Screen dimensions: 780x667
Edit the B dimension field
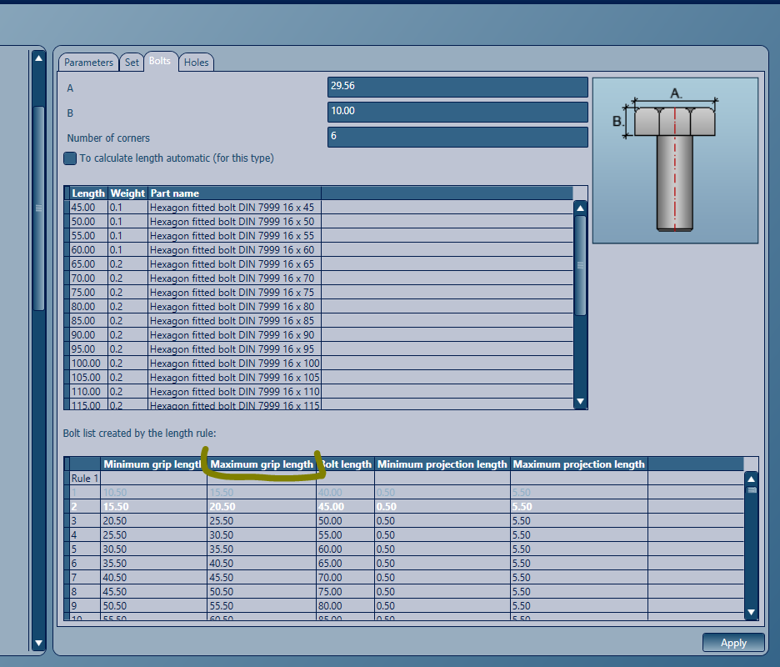pos(457,112)
